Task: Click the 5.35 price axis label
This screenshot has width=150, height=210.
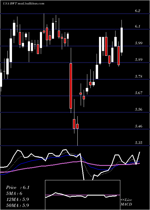Action: click(139, 142)
